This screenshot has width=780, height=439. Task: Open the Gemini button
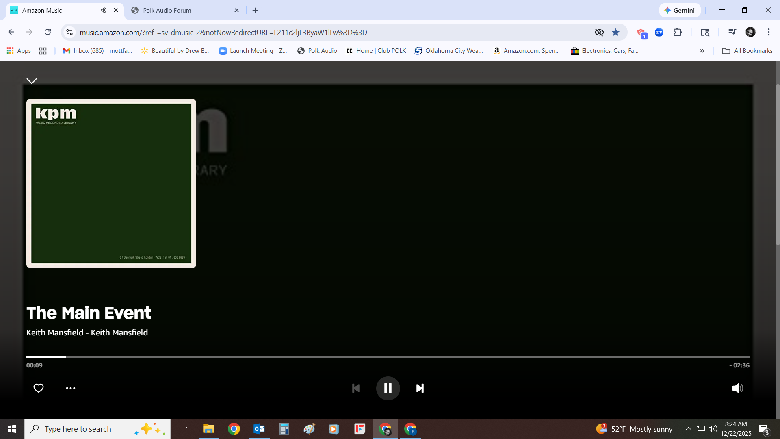[x=680, y=10]
